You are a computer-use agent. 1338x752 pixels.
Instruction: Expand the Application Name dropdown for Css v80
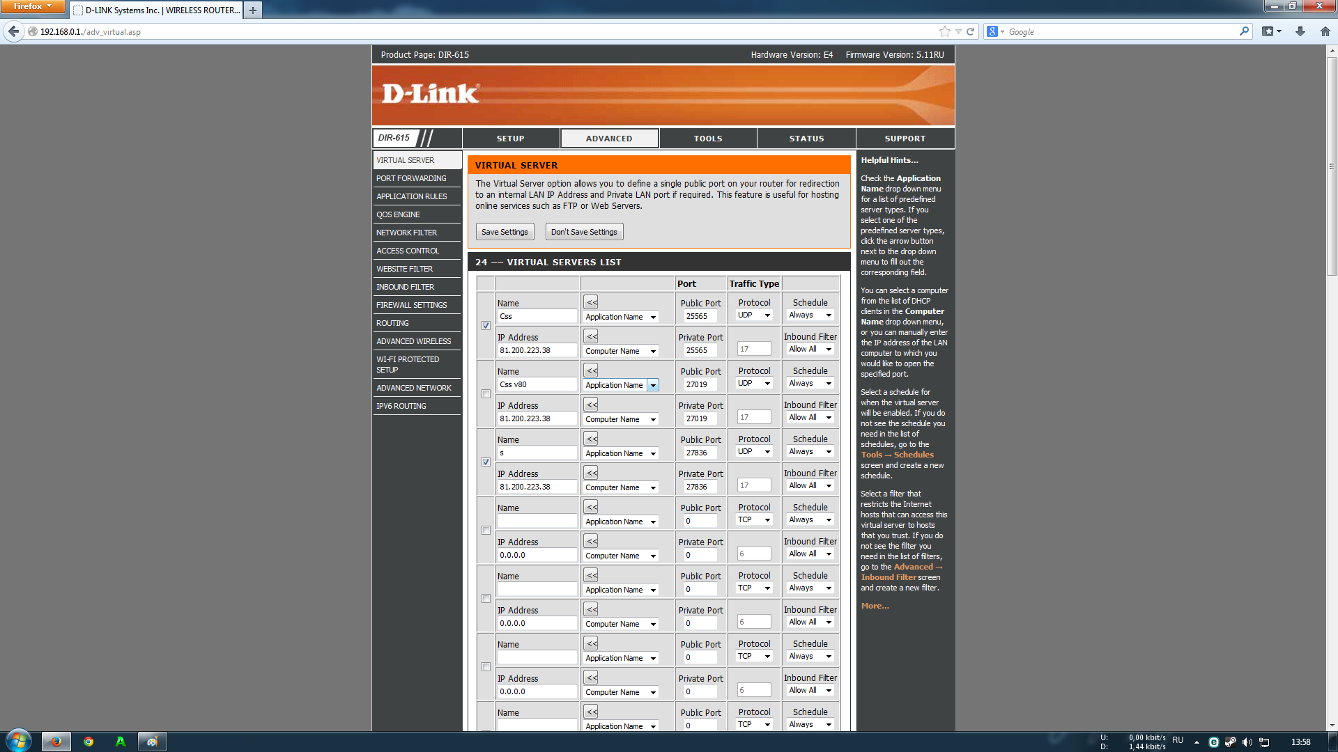[x=652, y=385]
